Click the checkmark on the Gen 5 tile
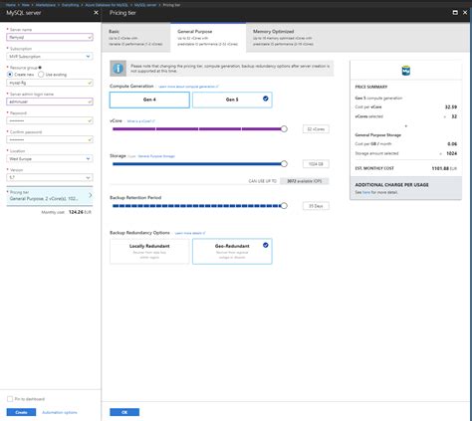 tap(265, 99)
